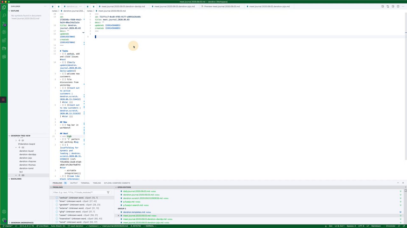This screenshot has width=407, height=228.
Task: Open top-right editor more actions ellipsis
Action: (403, 6)
